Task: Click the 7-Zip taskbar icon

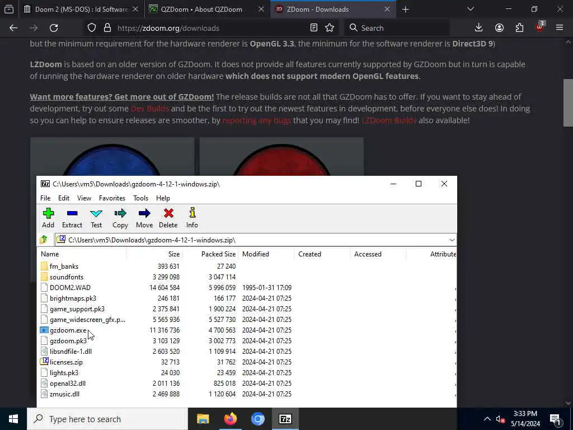Action: (285, 419)
